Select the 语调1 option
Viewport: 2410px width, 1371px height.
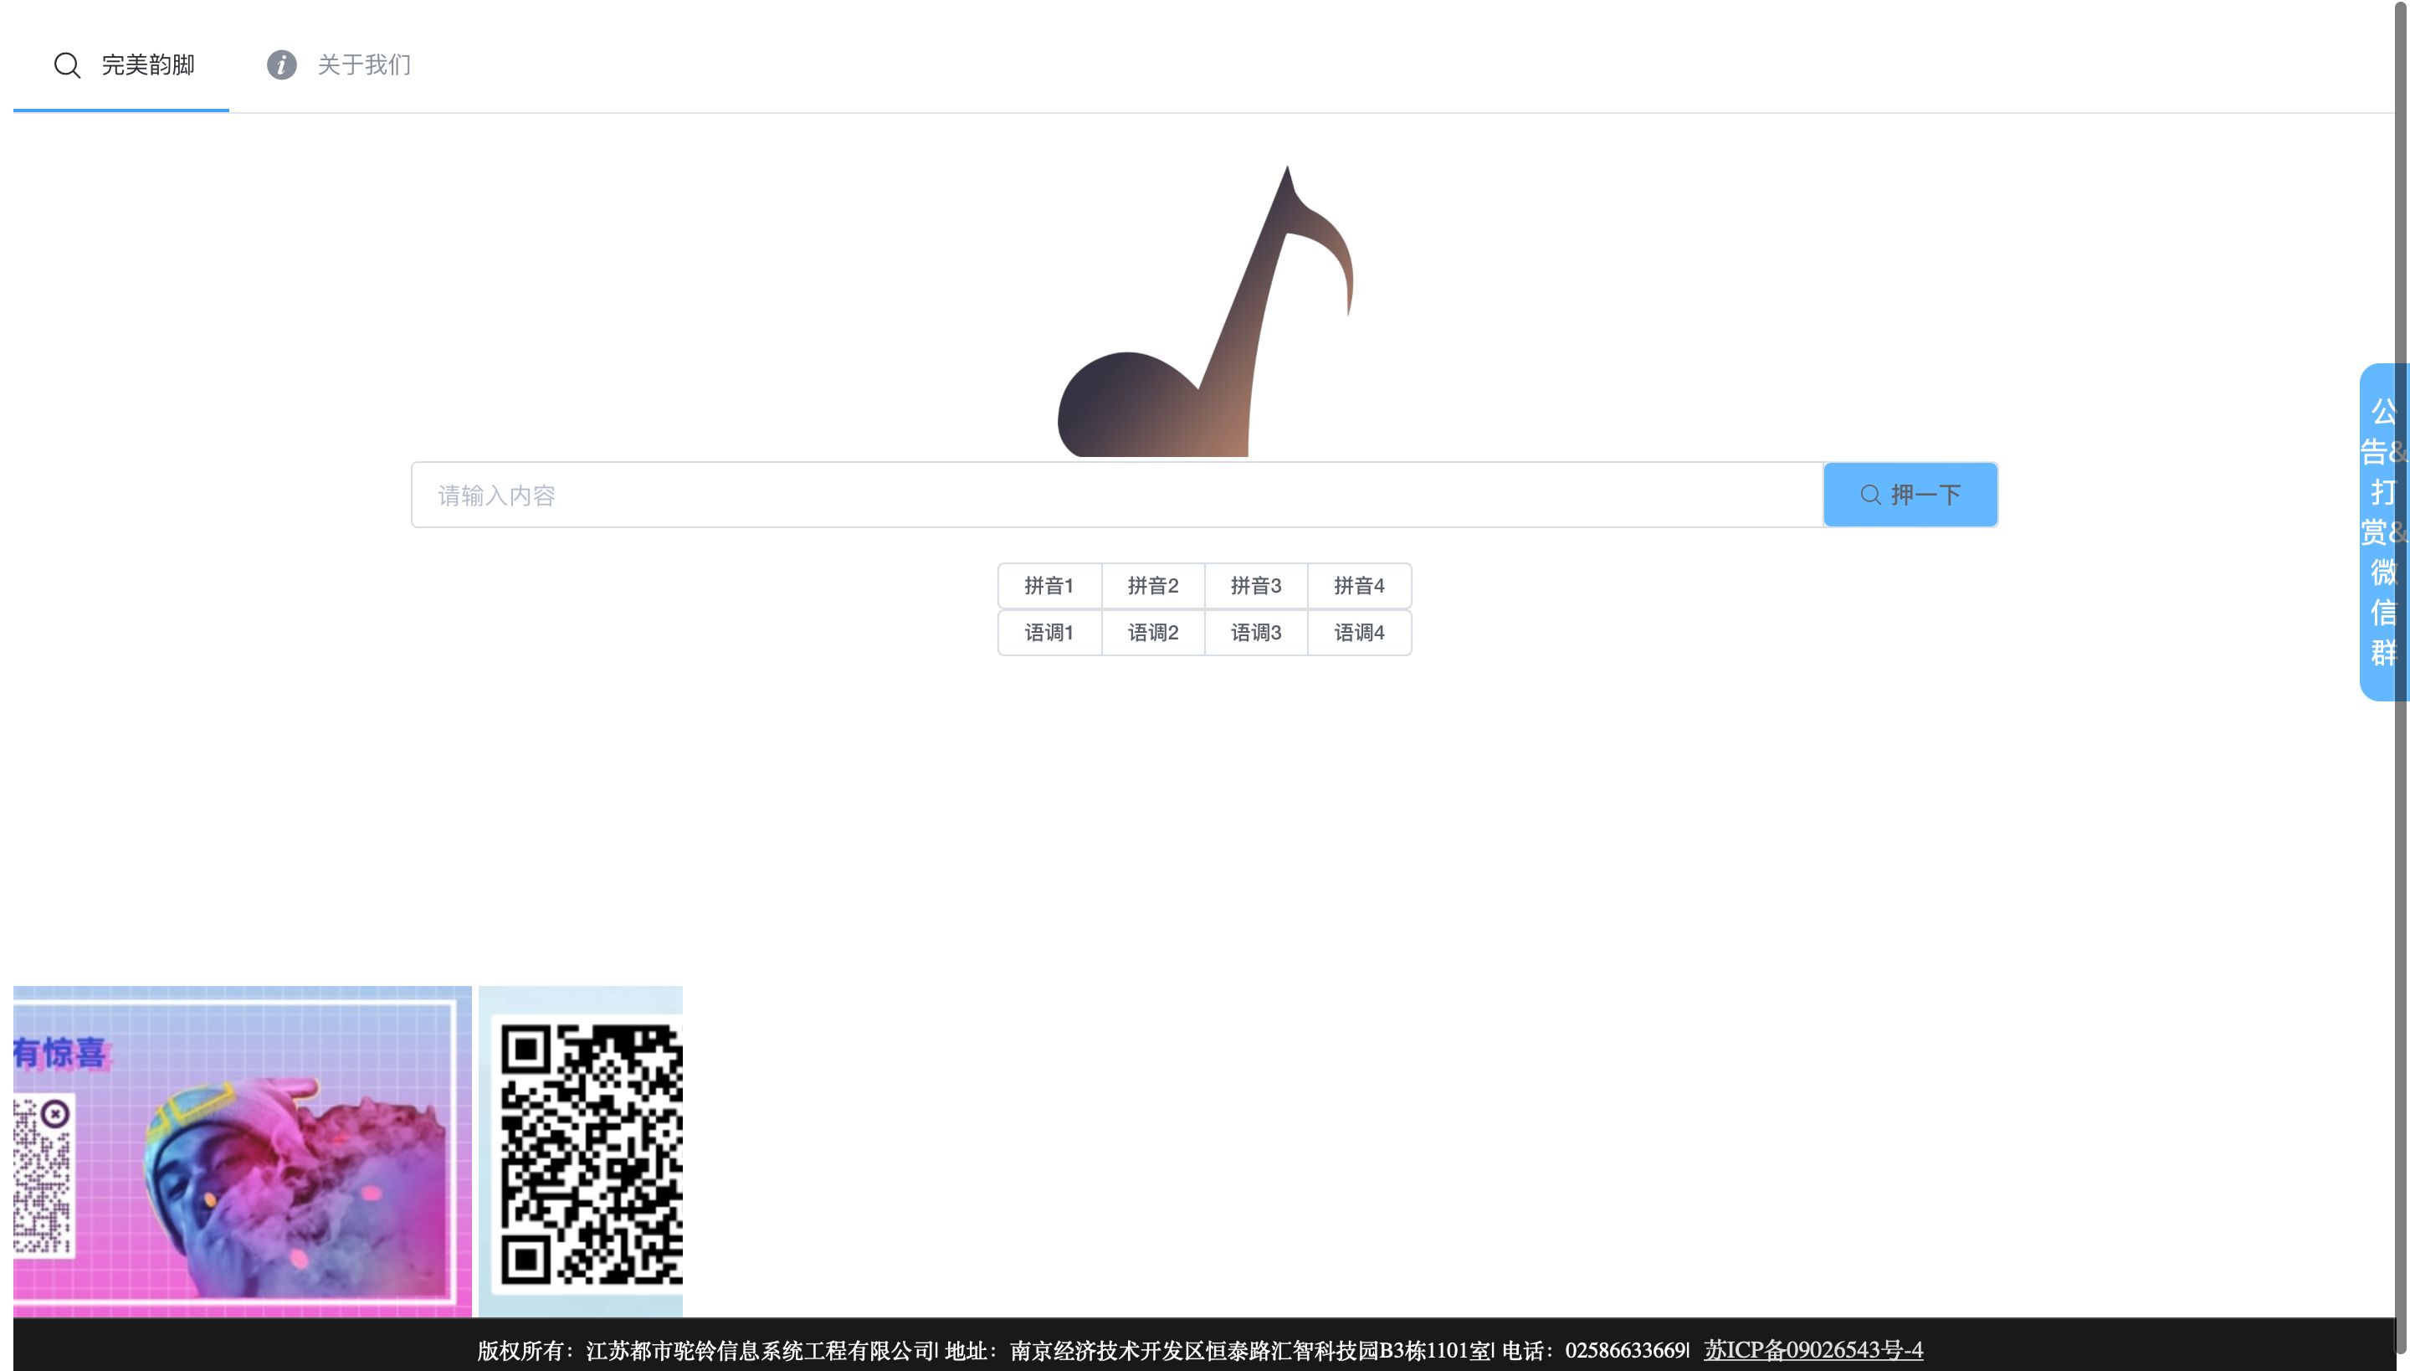(x=1049, y=633)
